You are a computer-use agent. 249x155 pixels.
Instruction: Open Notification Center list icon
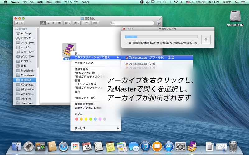[x=243, y=2]
